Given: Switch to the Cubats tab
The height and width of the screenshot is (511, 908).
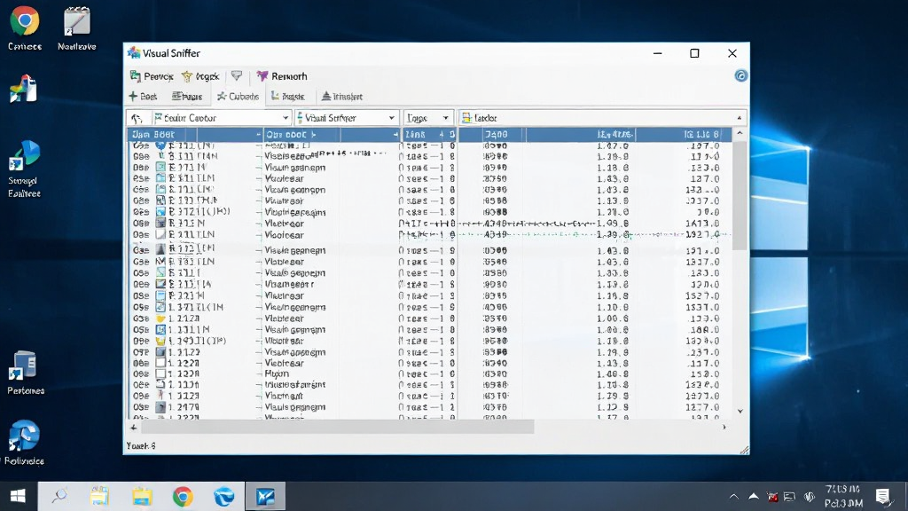Looking at the screenshot, I should (238, 96).
